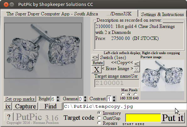The image size is (187, 127).
Task: Click the Put it button
Action: 173,118
